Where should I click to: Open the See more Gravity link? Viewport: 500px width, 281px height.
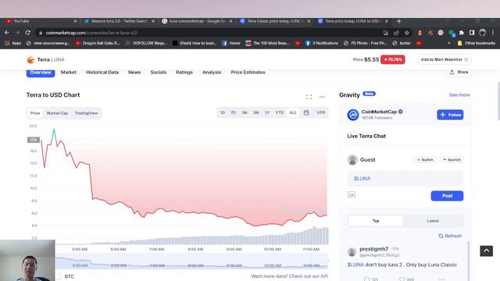click(459, 95)
